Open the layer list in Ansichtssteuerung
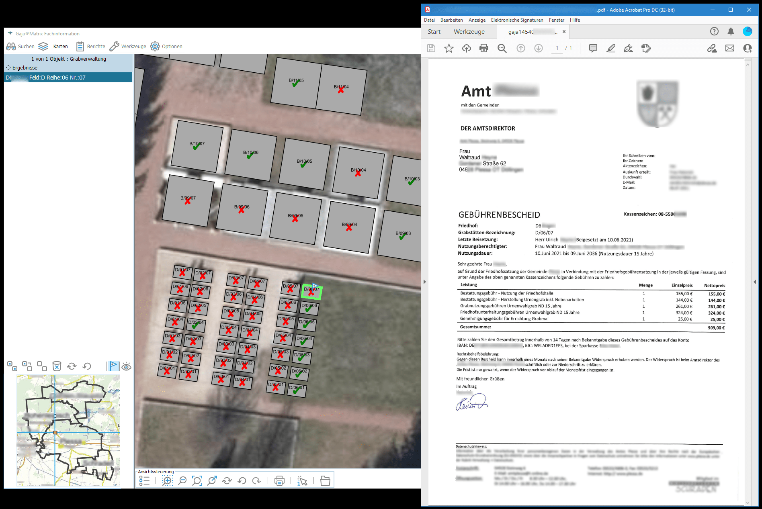 tap(144, 480)
